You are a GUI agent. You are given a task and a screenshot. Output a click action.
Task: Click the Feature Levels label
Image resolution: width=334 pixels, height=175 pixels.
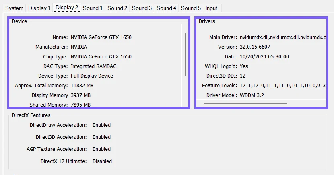coord(219,86)
